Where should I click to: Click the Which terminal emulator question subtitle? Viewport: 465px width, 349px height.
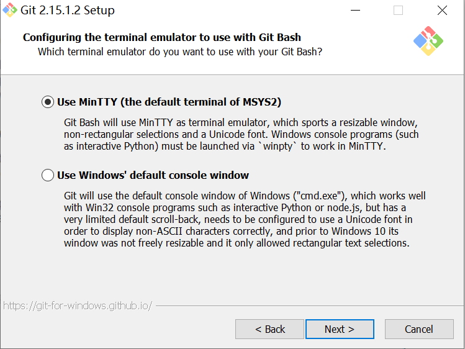pyautogui.click(x=180, y=52)
